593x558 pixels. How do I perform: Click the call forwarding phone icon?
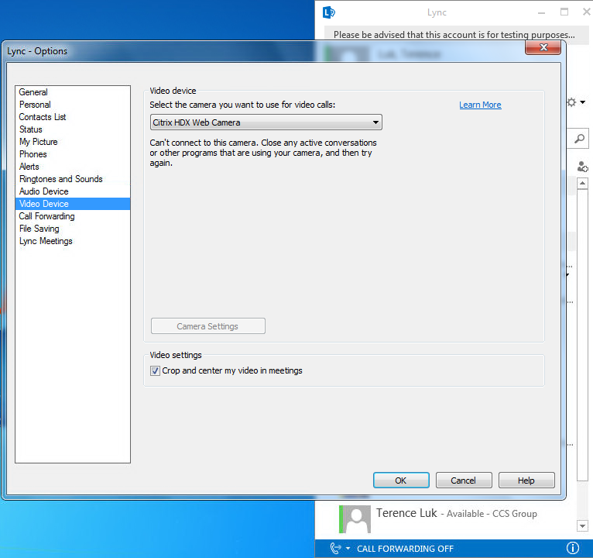335,548
